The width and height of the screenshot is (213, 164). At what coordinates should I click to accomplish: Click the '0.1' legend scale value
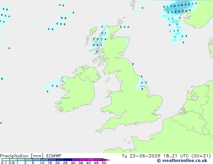4,163
